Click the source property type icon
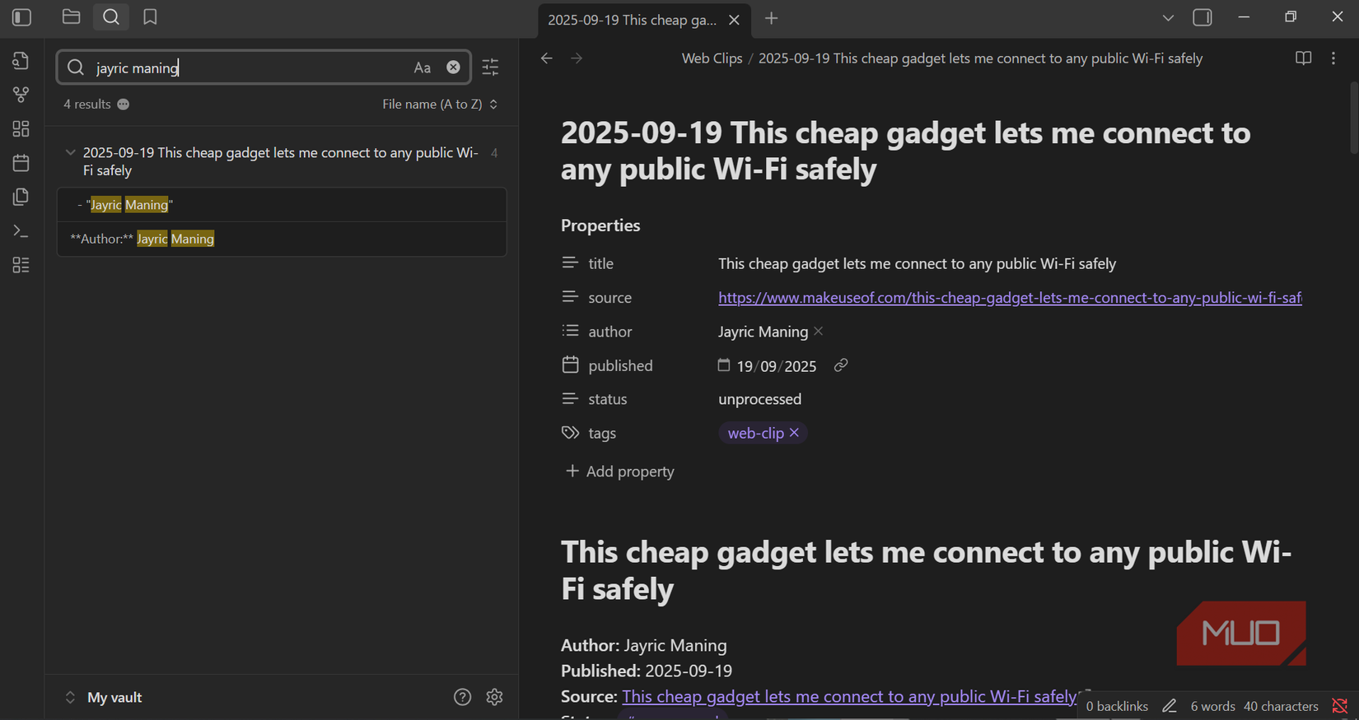 click(570, 297)
